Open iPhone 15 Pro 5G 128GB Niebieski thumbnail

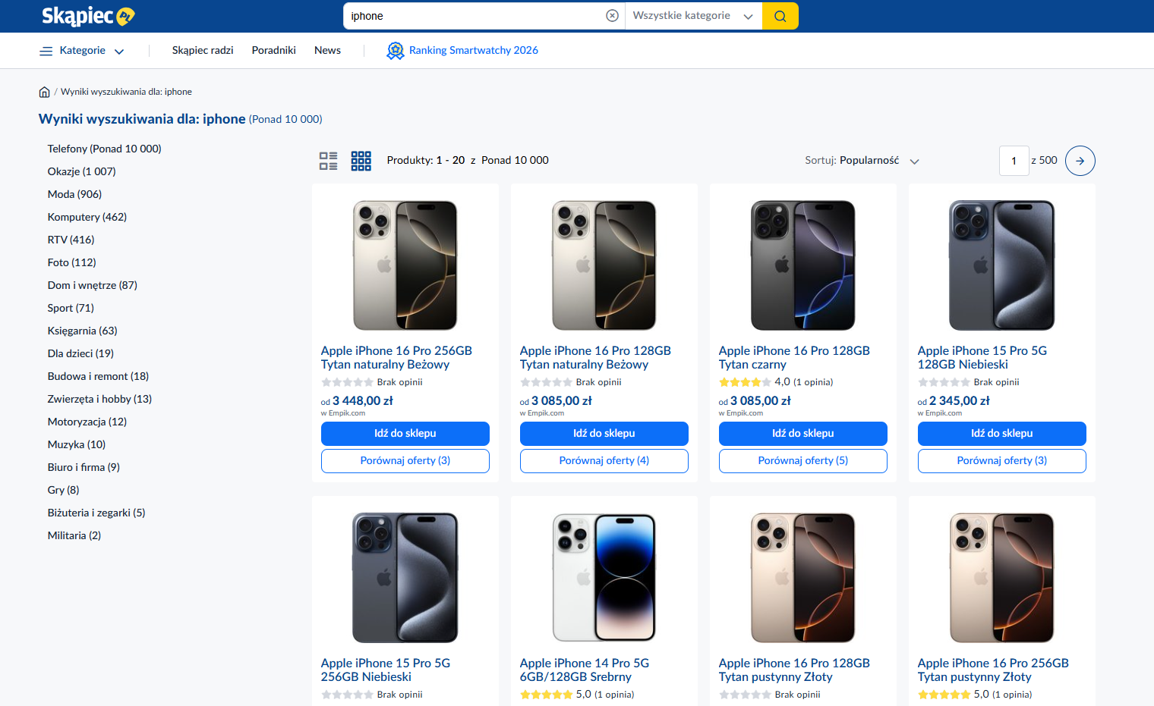pyautogui.click(x=1001, y=265)
